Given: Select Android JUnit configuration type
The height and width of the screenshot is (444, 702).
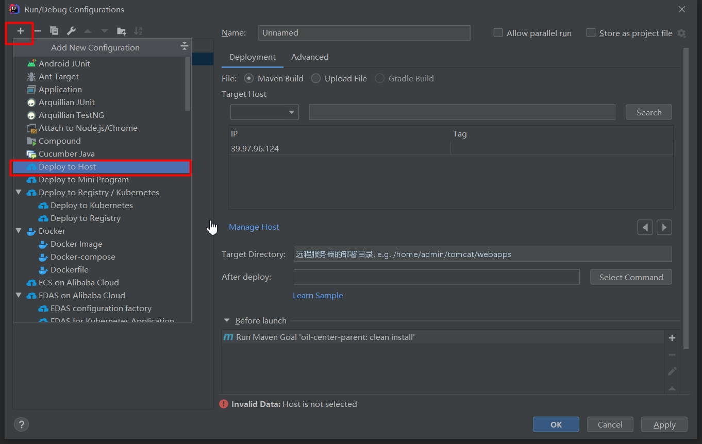Looking at the screenshot, I should (x=102, y=63).
